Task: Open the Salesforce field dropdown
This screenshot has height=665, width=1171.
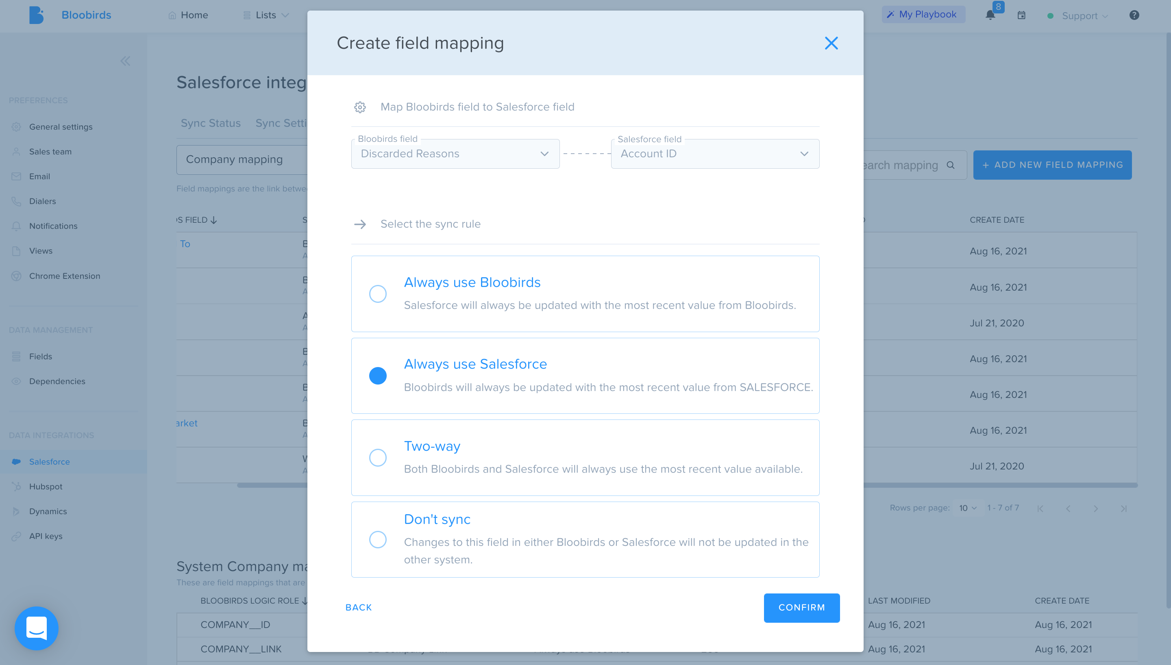Action: (x=715, y=154)
